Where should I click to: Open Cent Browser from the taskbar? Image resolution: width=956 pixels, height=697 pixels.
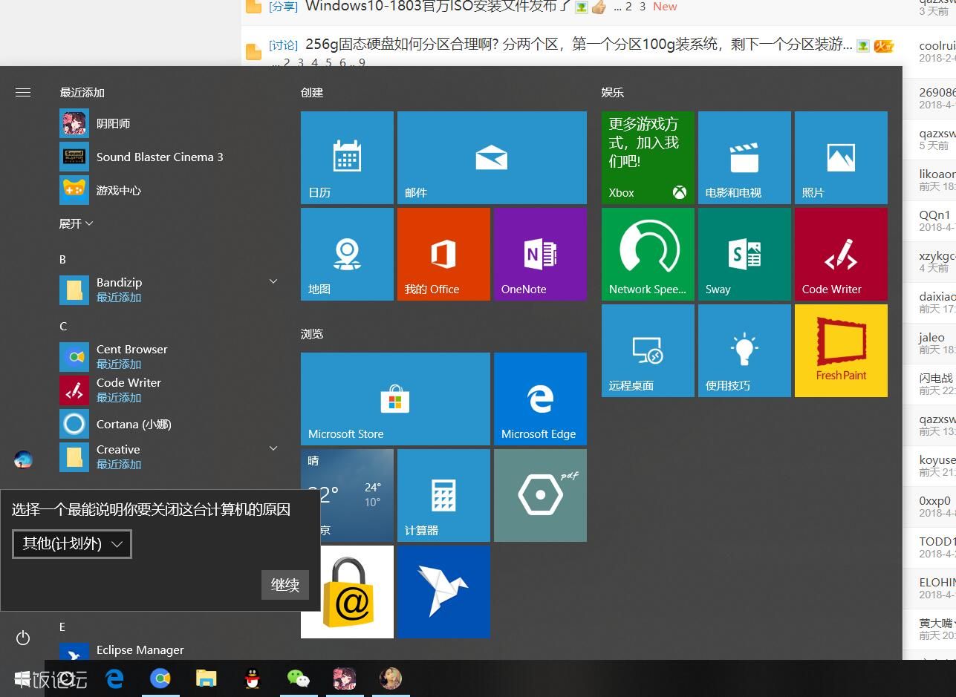click(x=160, y=678)
